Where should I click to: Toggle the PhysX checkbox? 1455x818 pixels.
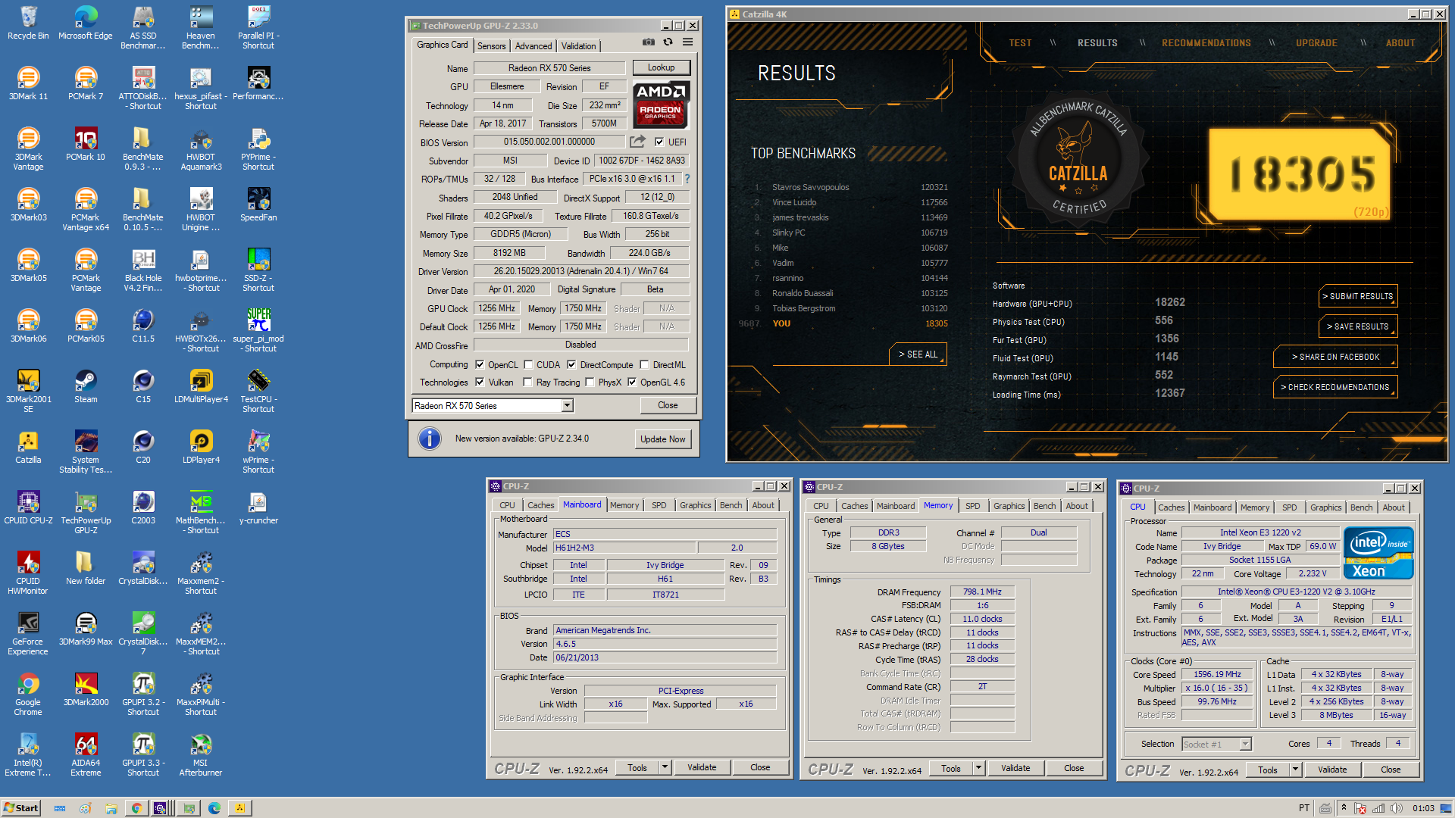coord(590,382)
